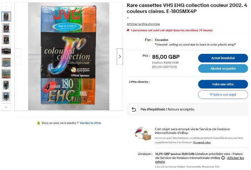Click the info icon beside eBay shipping service
251x170 pixels.
click(x=223, y=158)
